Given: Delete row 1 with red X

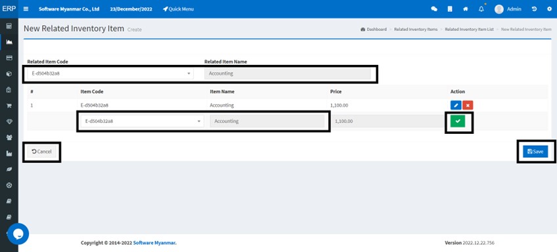Looking at the screenshot, I should 468,106.
